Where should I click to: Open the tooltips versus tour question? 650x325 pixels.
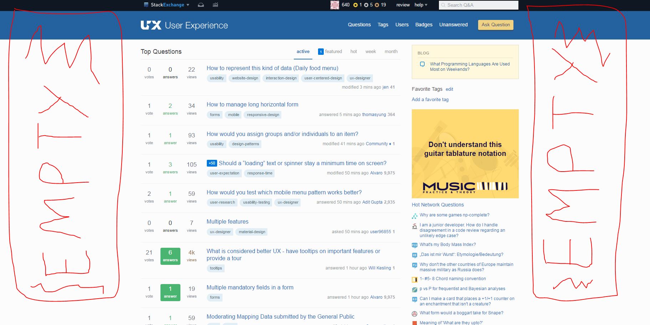(x=293, y=255)
